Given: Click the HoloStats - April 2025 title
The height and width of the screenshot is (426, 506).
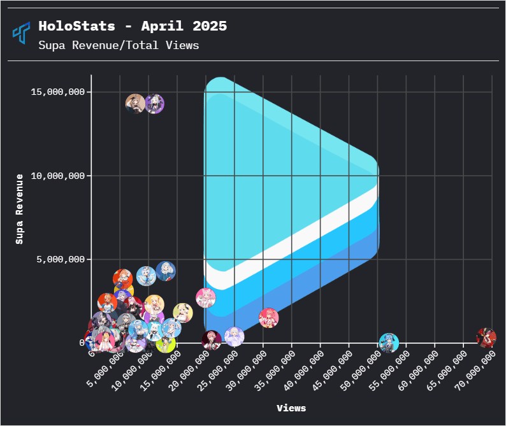Looking at the screenshot, I should (x=133, y=26).
